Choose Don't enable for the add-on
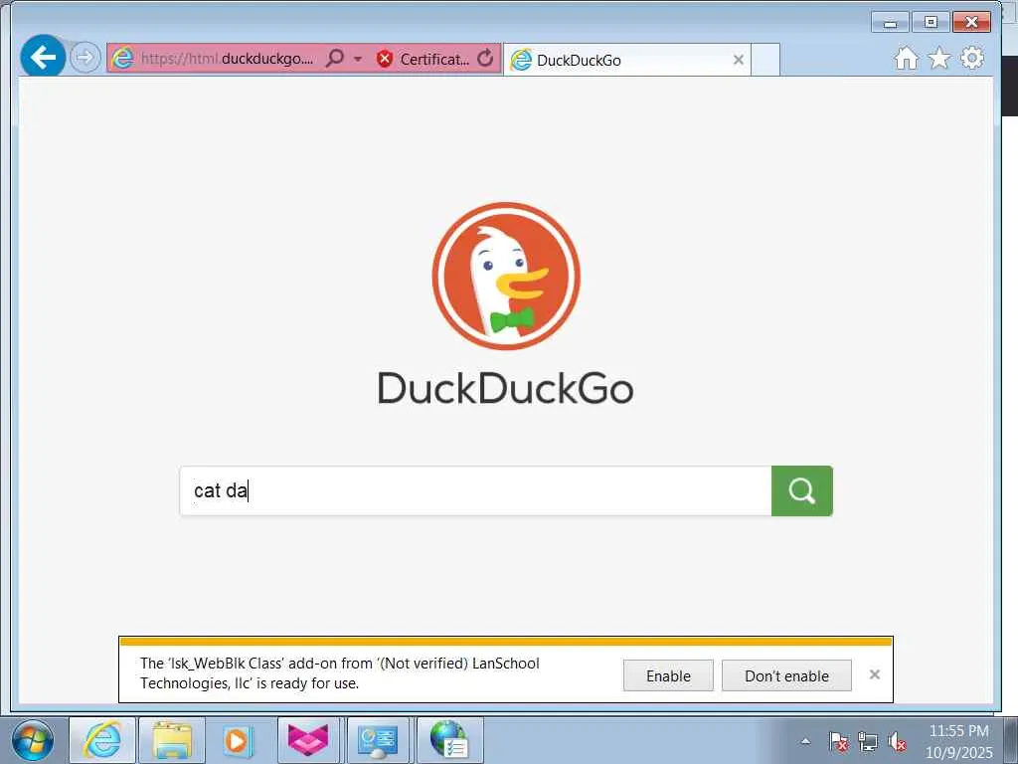This screenshot has height=764, width=1018. point(786,675)
